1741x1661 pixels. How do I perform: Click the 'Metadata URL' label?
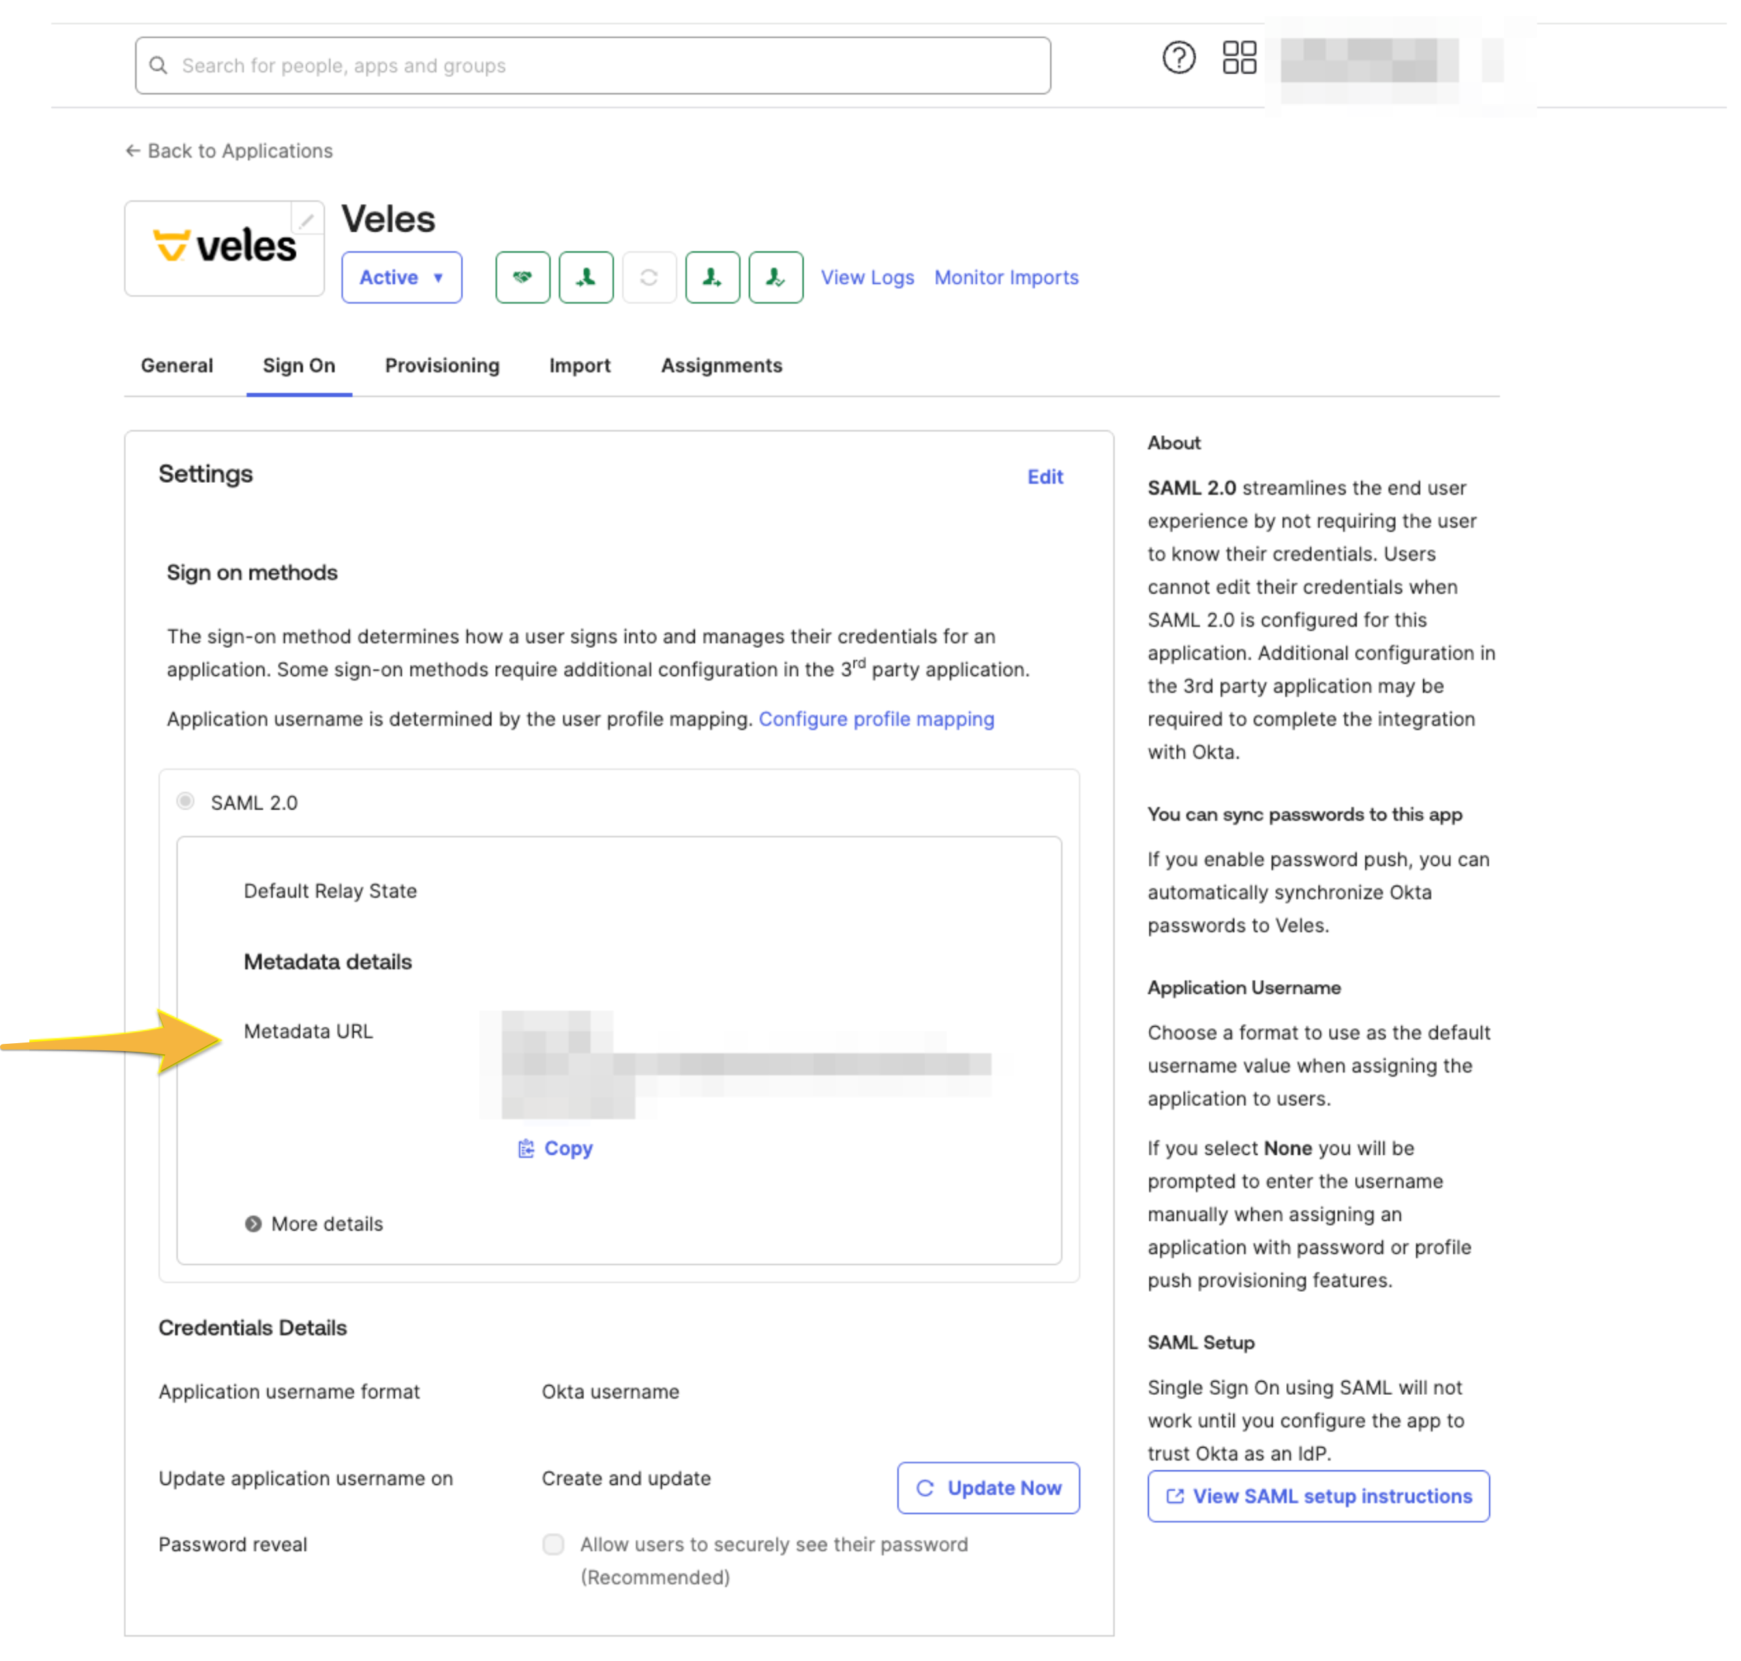(308, 1031)
